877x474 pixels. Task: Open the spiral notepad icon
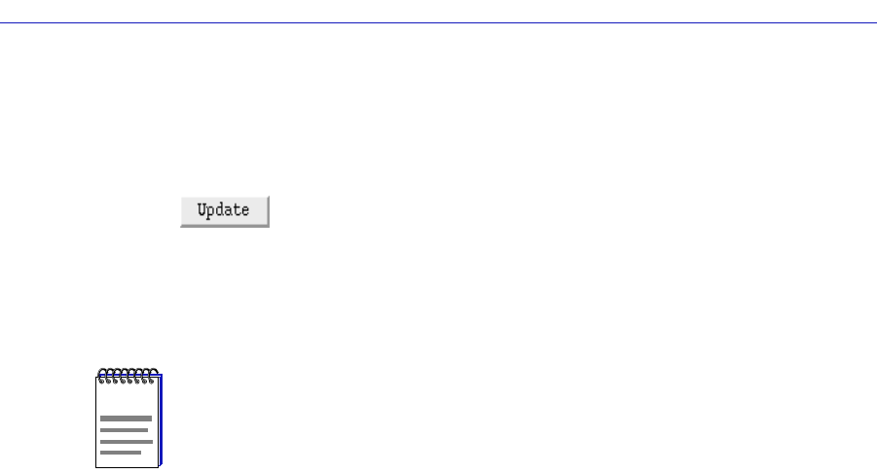click(x=128, y=418)
